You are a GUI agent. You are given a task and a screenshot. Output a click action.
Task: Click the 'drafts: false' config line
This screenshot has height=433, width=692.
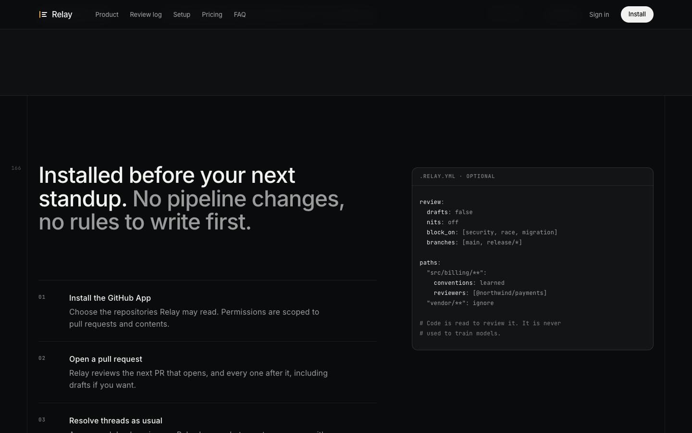tap(449, 212)
